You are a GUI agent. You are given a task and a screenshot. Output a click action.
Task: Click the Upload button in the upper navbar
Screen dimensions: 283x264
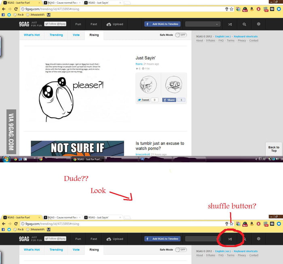click(x=115, y=24)
